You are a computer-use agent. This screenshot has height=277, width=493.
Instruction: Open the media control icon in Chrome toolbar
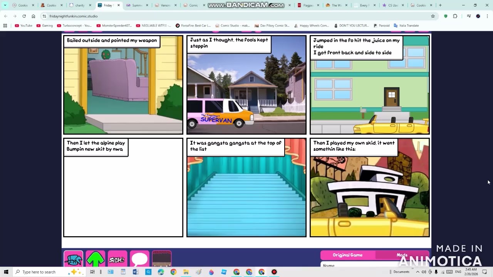click(469, 16)
